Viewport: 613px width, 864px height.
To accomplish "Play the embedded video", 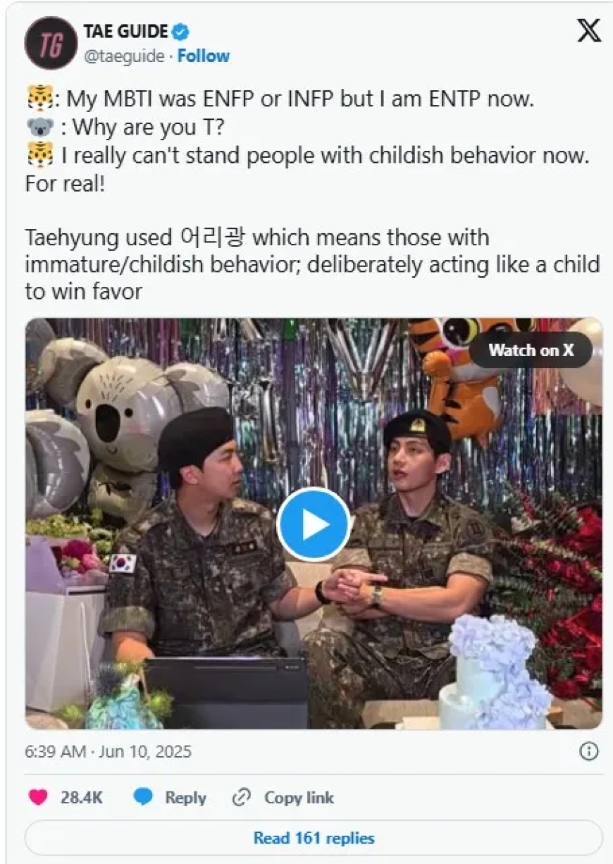I will (x=313, y=524).
